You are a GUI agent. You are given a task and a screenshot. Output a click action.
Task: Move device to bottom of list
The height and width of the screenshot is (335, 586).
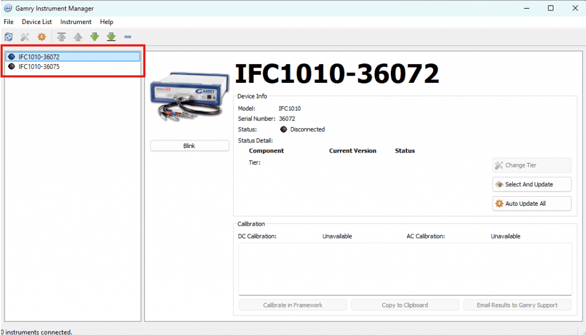point(111,37)
